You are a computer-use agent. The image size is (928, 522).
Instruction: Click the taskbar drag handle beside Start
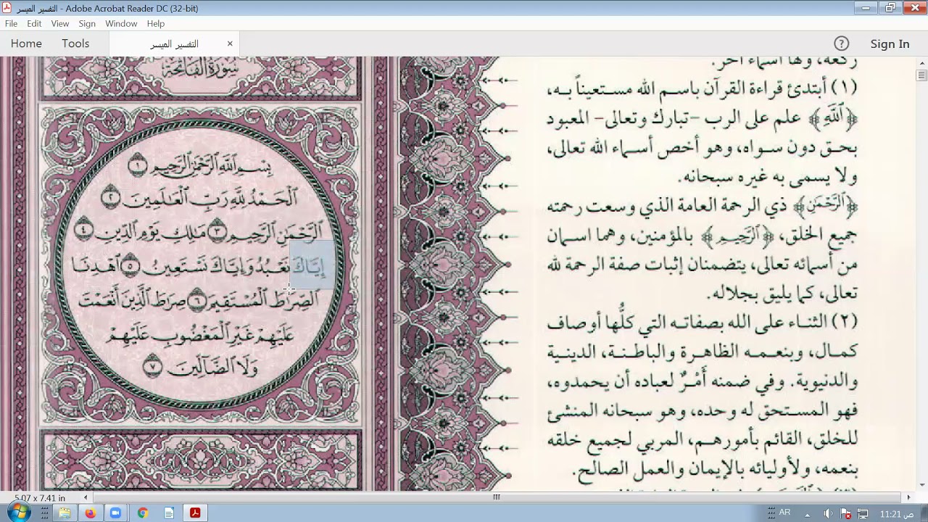(45, 513)
